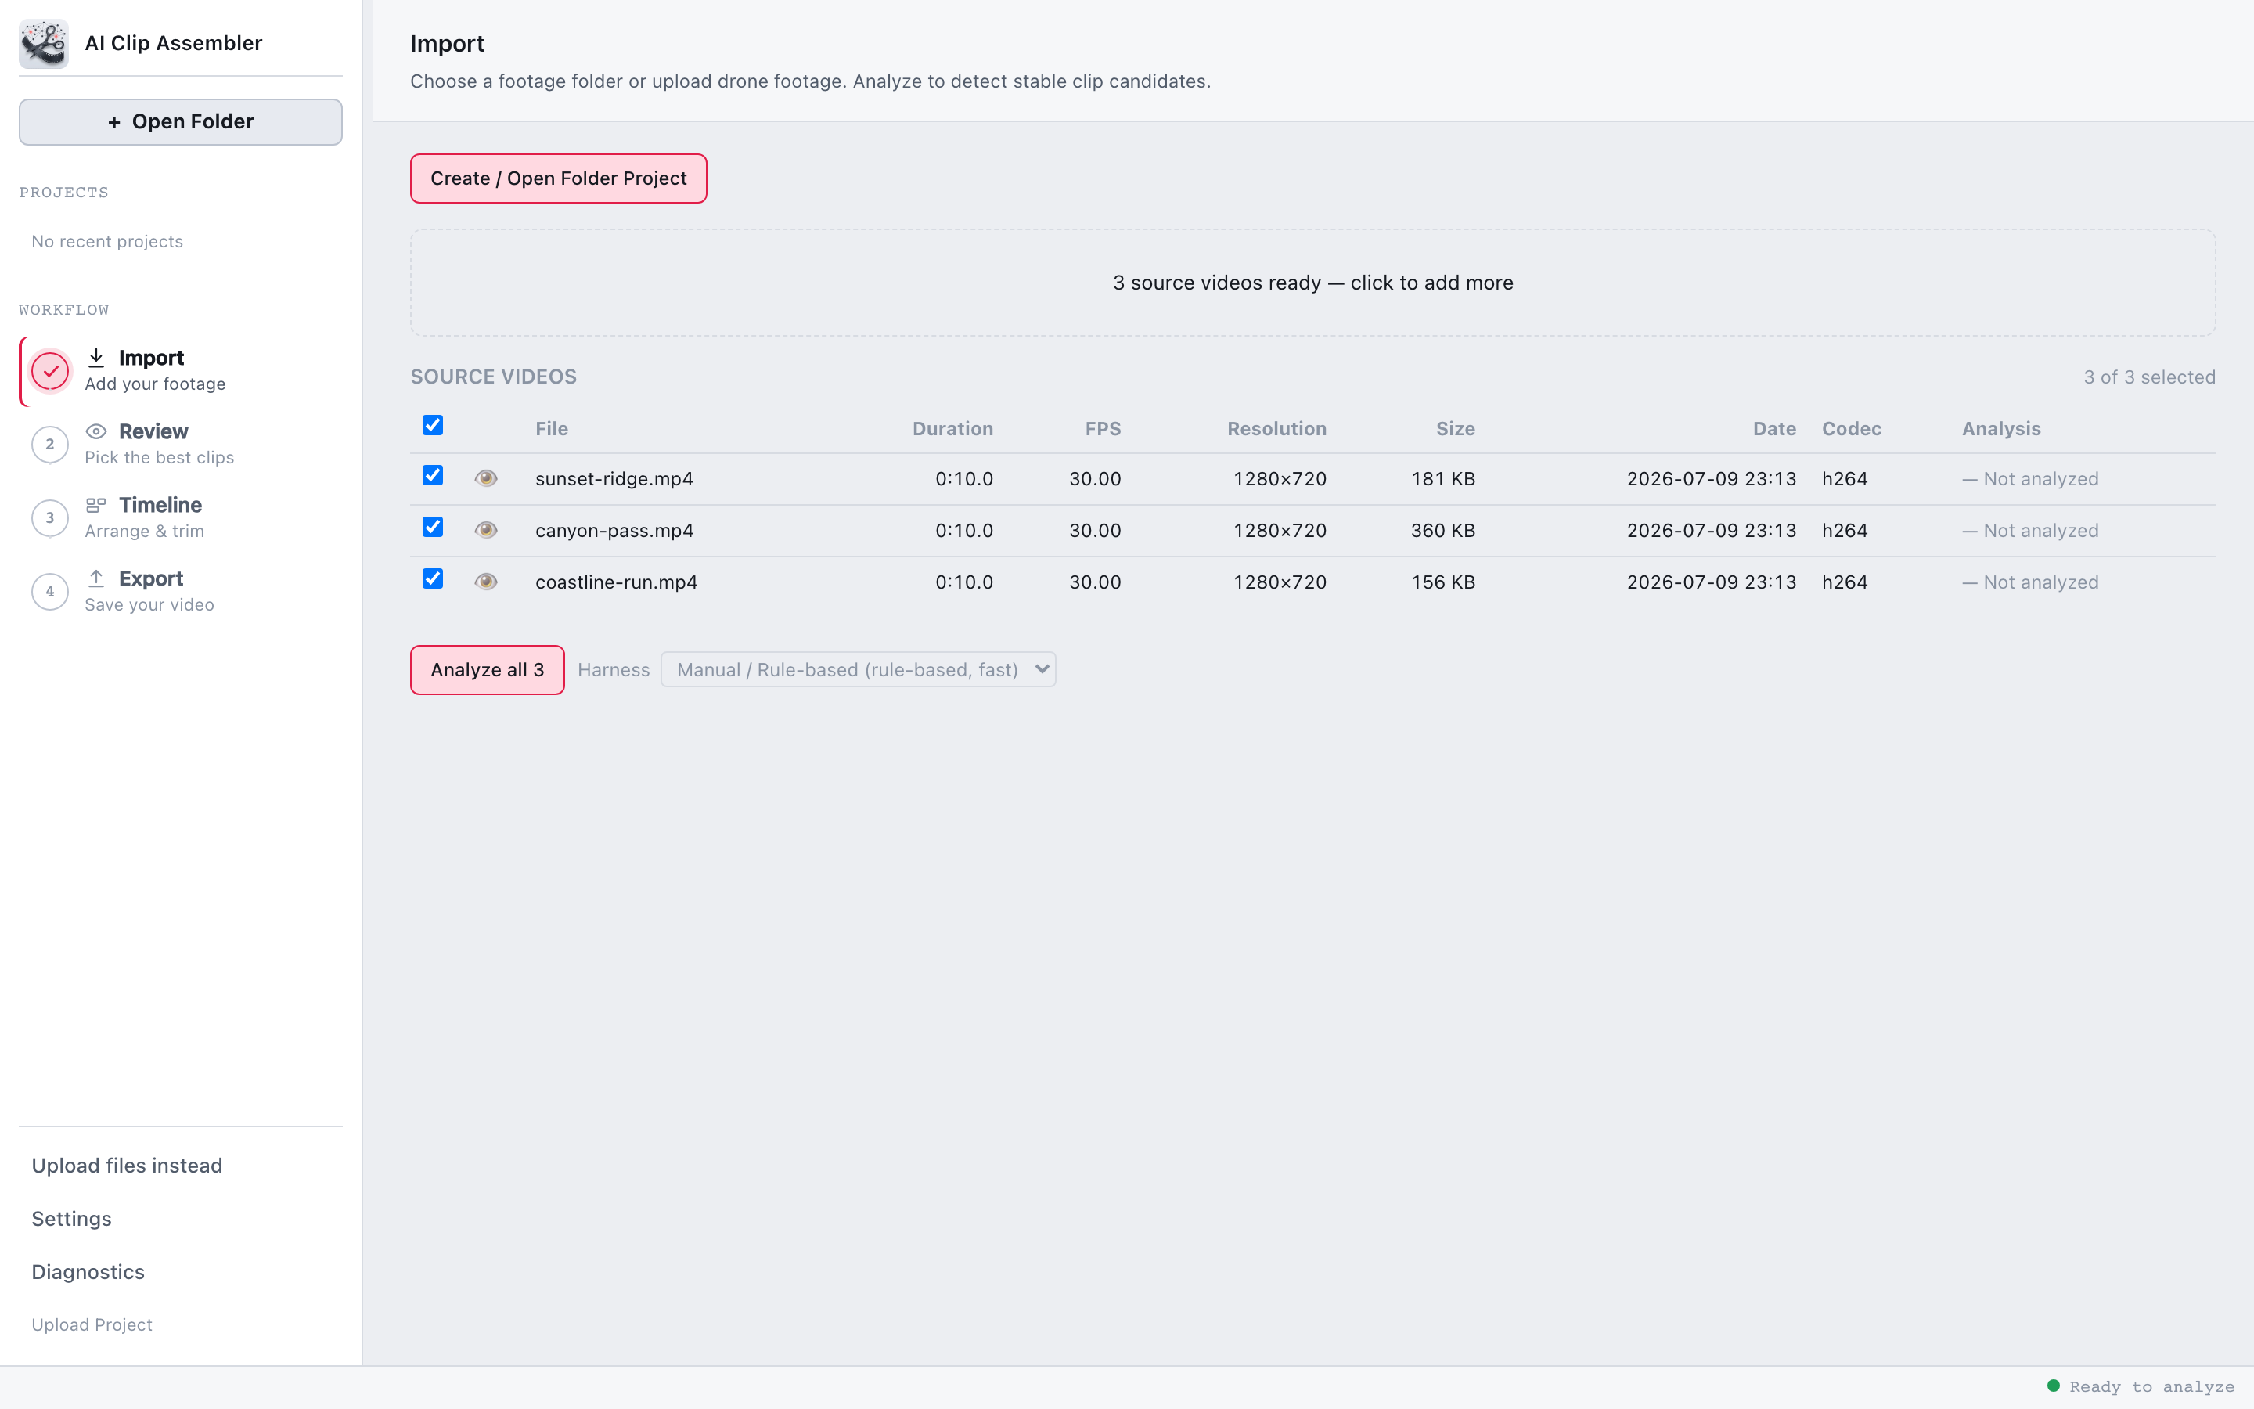2254x1409 pixels.
Task: Click the SOURCE VIDEOS heading
Action: [494, 377]
